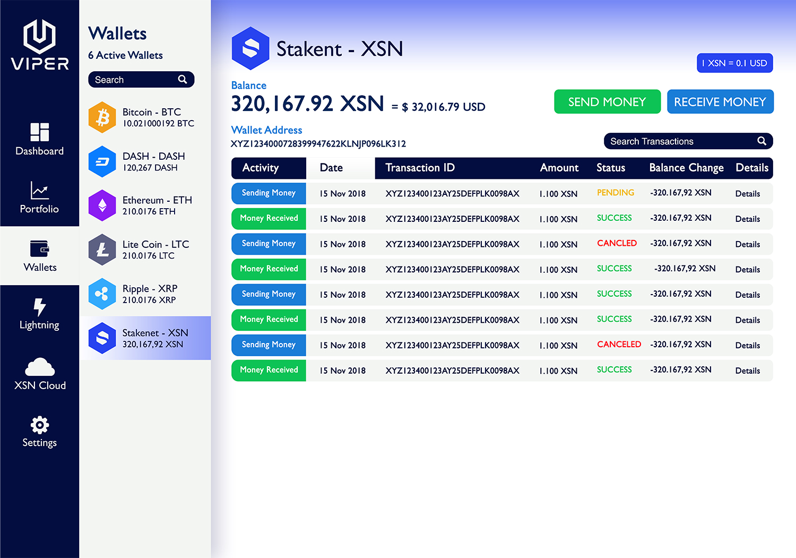Click the PENDING status text
796x558 pixels.
tap(616, 193)
